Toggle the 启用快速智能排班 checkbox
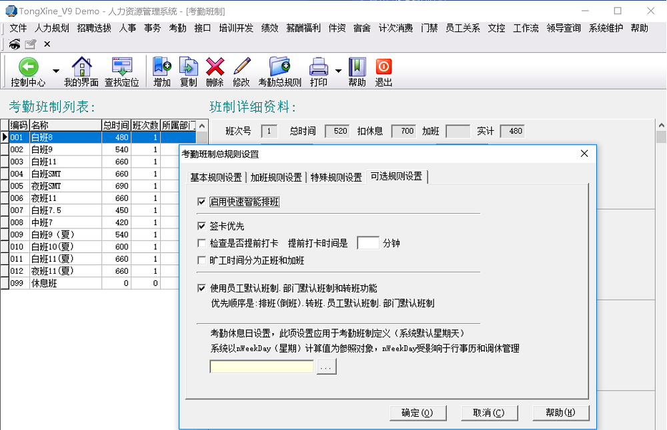This screenshot has height=430, width=667. (202, 202)
